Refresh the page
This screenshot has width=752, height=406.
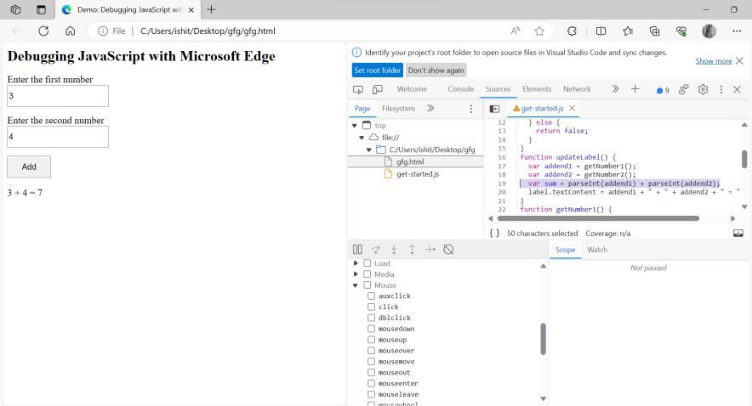click(x=43, y=31)
